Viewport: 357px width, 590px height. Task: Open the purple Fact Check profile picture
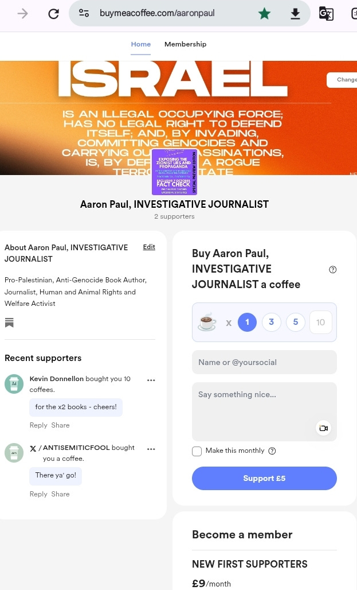[174, 172]
